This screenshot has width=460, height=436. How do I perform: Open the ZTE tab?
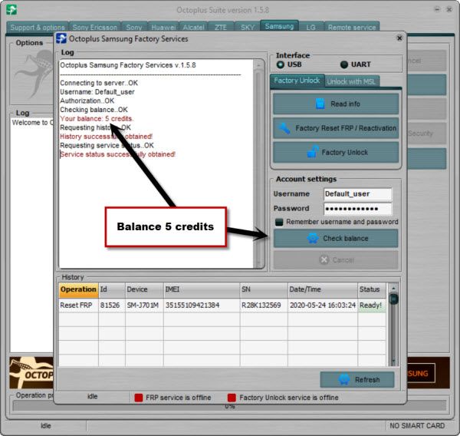pos(221,28)
